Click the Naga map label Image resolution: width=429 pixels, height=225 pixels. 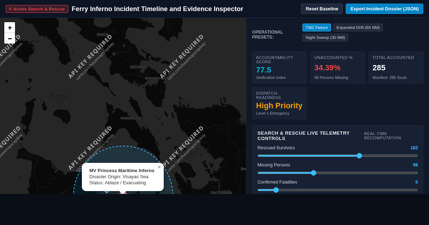coord(103,35)
